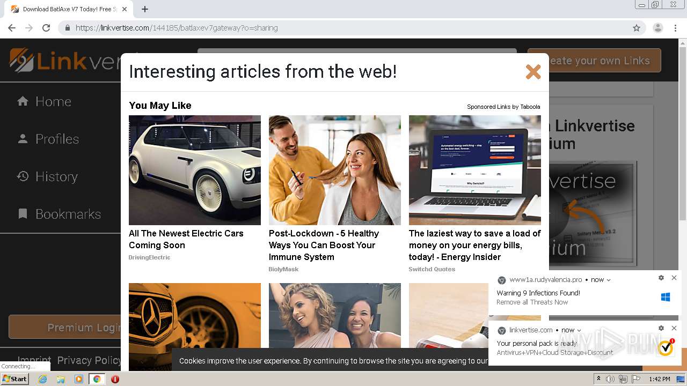Open the hairdresser immune system article image

coord(335,170)
